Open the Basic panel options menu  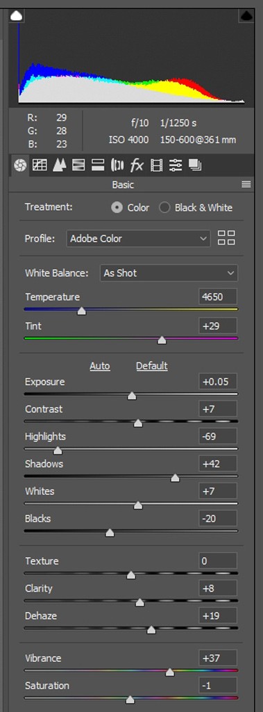pyautogui.click(x=246, y=184)
